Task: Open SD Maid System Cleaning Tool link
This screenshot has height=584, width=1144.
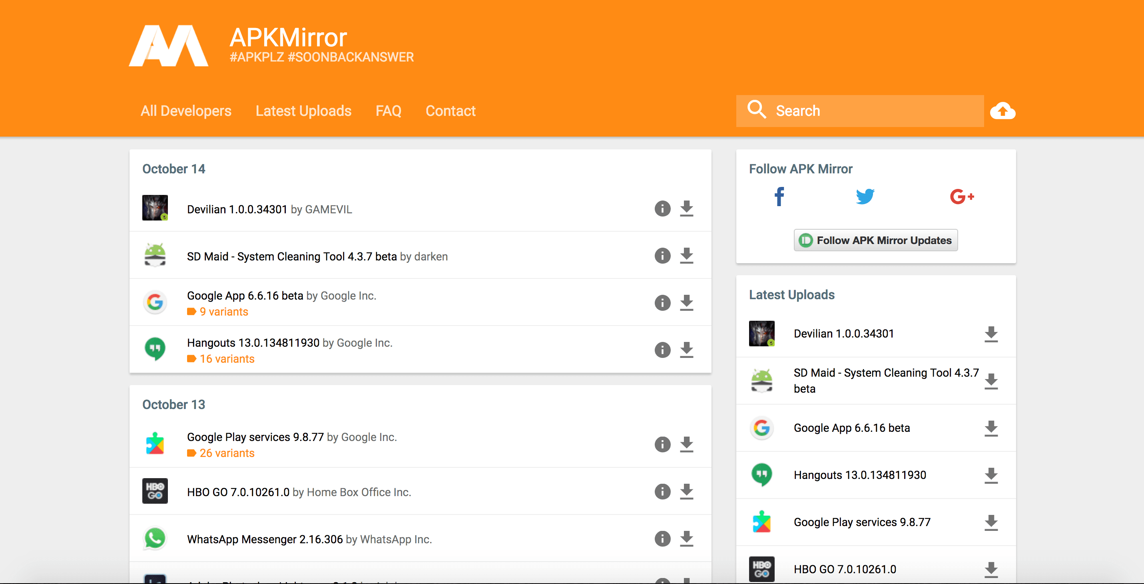Action: pos(292,256)
